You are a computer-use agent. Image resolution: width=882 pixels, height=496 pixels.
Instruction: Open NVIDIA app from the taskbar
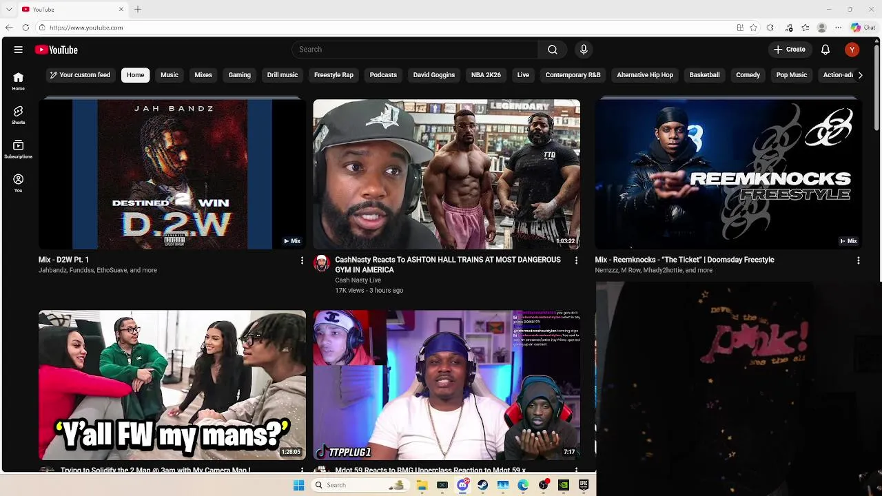point(564,485)
